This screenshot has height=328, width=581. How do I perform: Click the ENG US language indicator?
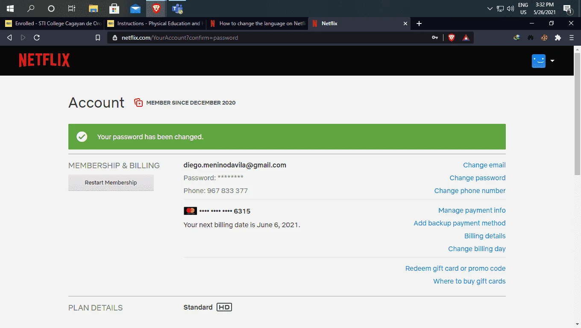[523, 9]
